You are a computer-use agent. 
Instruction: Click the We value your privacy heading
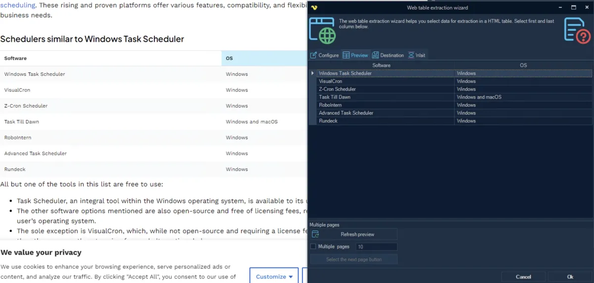pyautogui.click(x=41, y=252)
